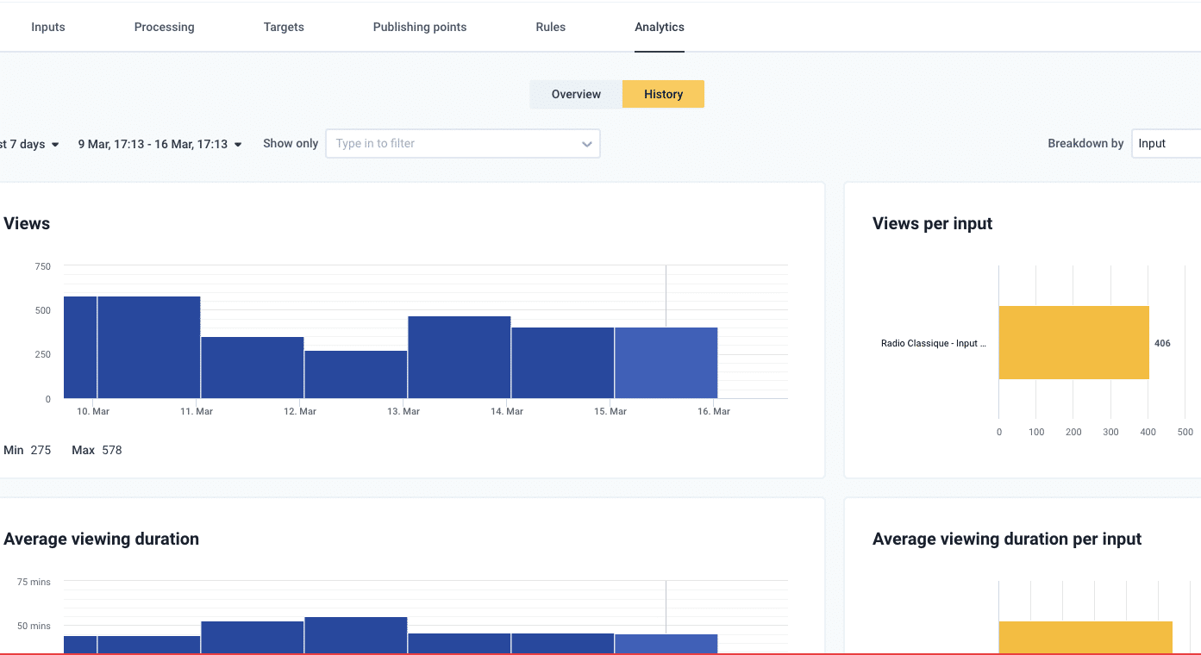Viewport: 1201px width, 655px height.
Task: Click the 11 Mar bar in Views chart
Action: pyautogui.click(x=252, y=367)
